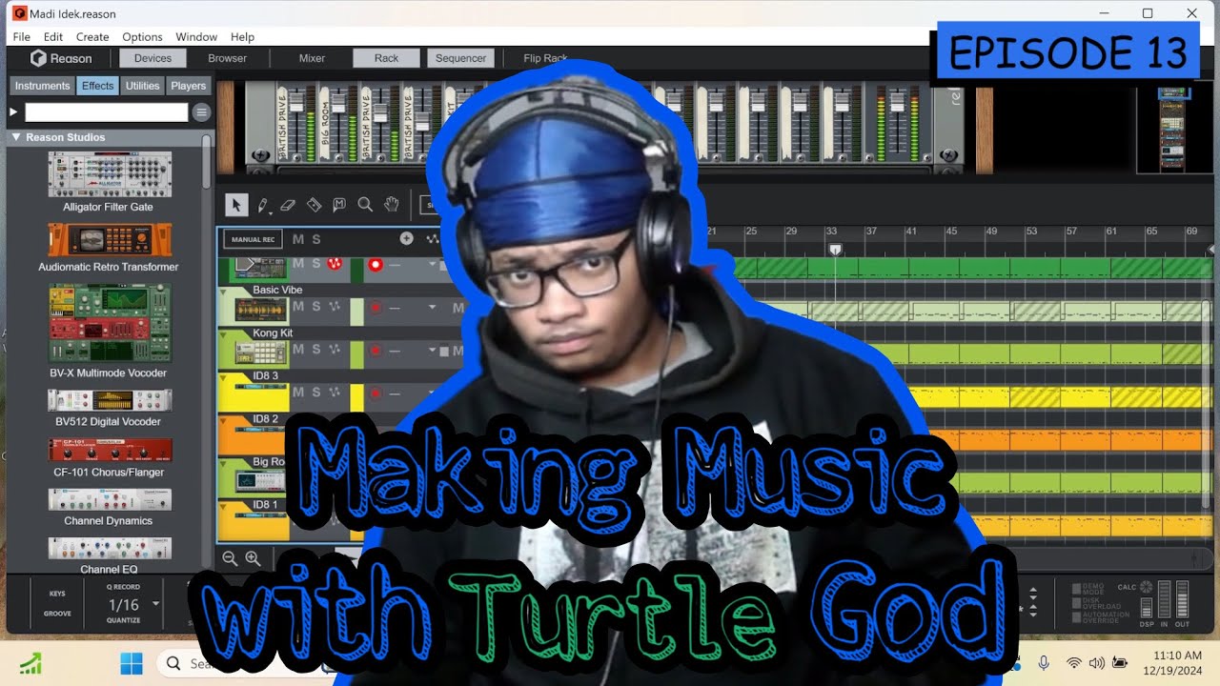Click the Kong Kit track device icon

click(260, 353)
